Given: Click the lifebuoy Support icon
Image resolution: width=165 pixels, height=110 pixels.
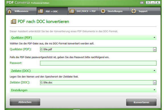Looking at the screenshot, I should click(x=134, y=11).
